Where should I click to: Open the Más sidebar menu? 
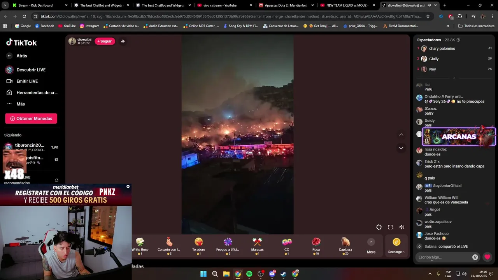tap(16, 104)
